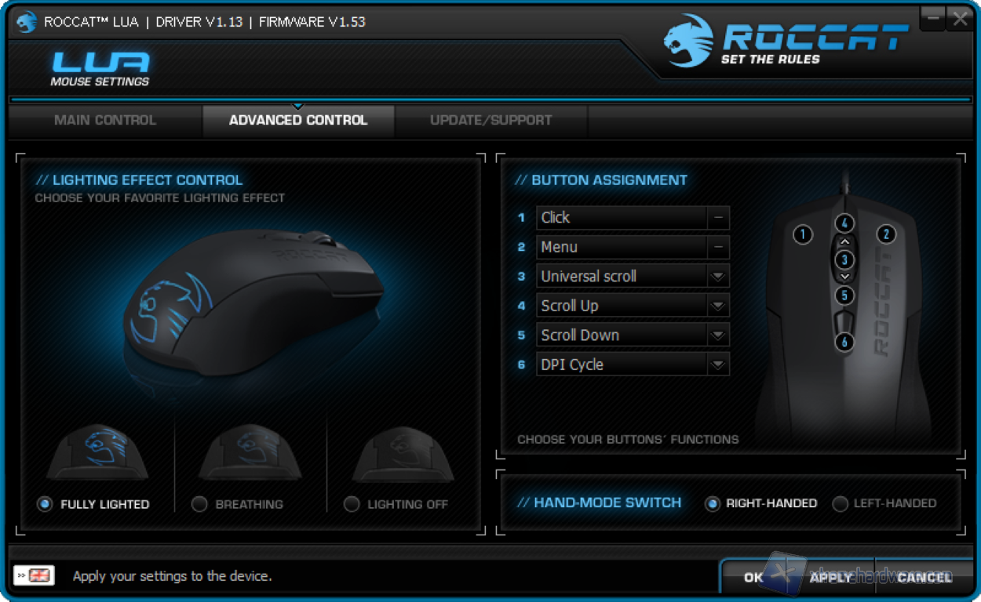This screenshot has height=602, width=981.
Task: Click the ROCCAT logo in header
Action: [785, 41]
